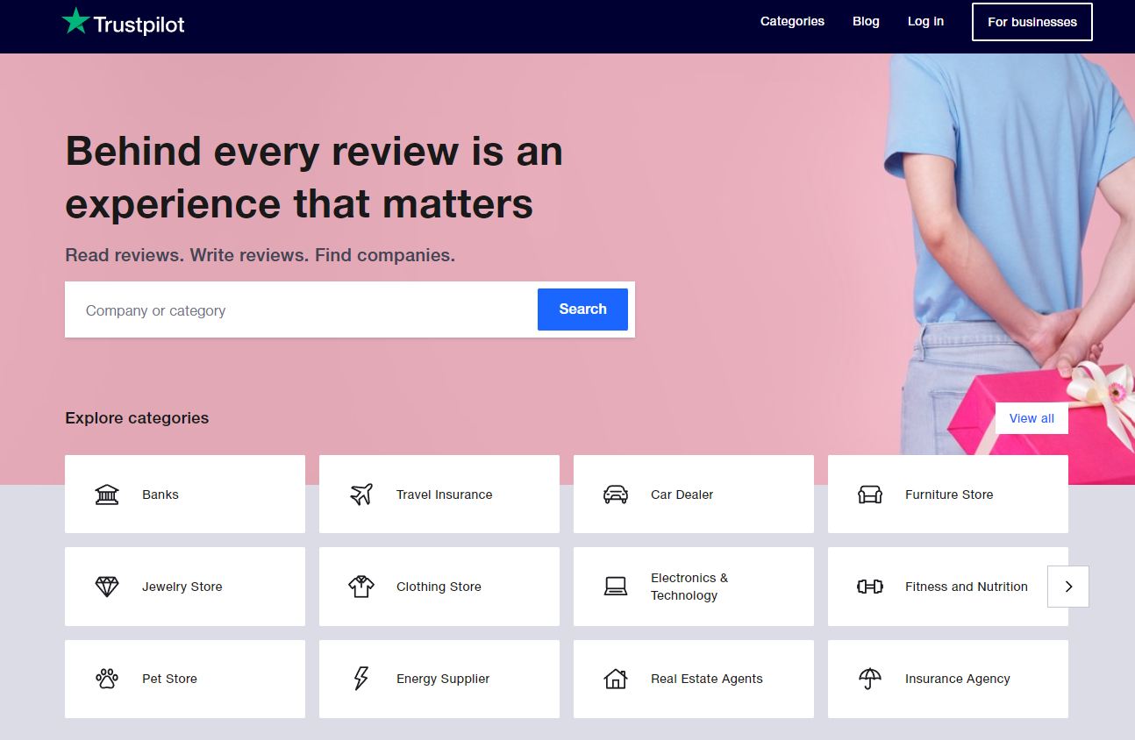
Task: Click the Car Dealer car icon
Action: 616,494
